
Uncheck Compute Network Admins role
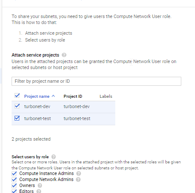coord(14,180)
